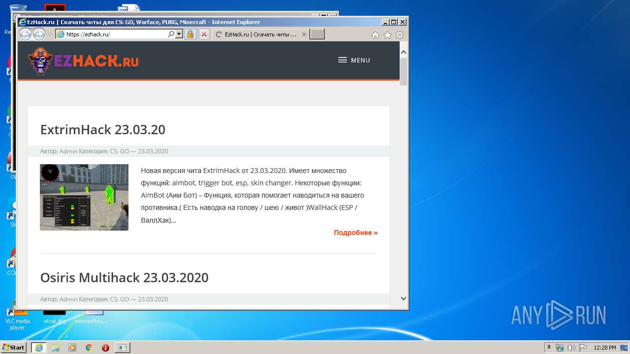Go forward with the browser Forward arrow

tap(39, 34)
